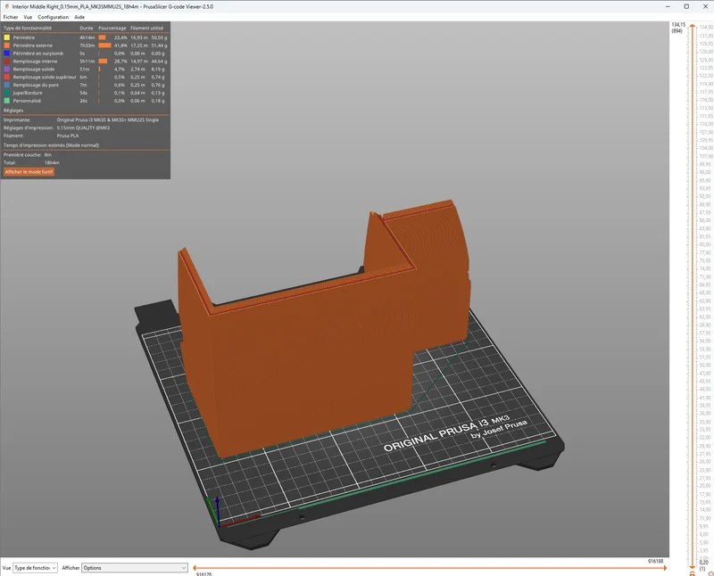Open the Fichier menu
The image size is (714, 576).
tap(11, 17)
